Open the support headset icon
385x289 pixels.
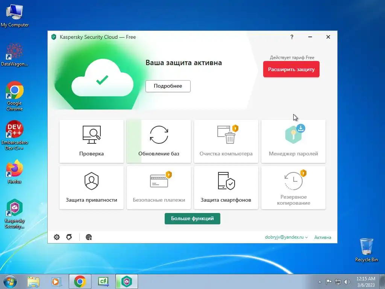[69, 237]
